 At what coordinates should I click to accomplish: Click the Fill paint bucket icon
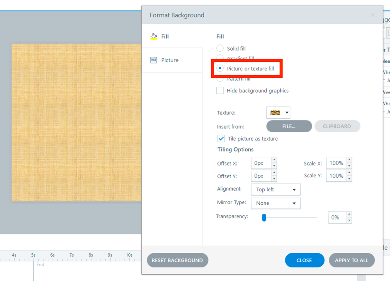(154, 36)
